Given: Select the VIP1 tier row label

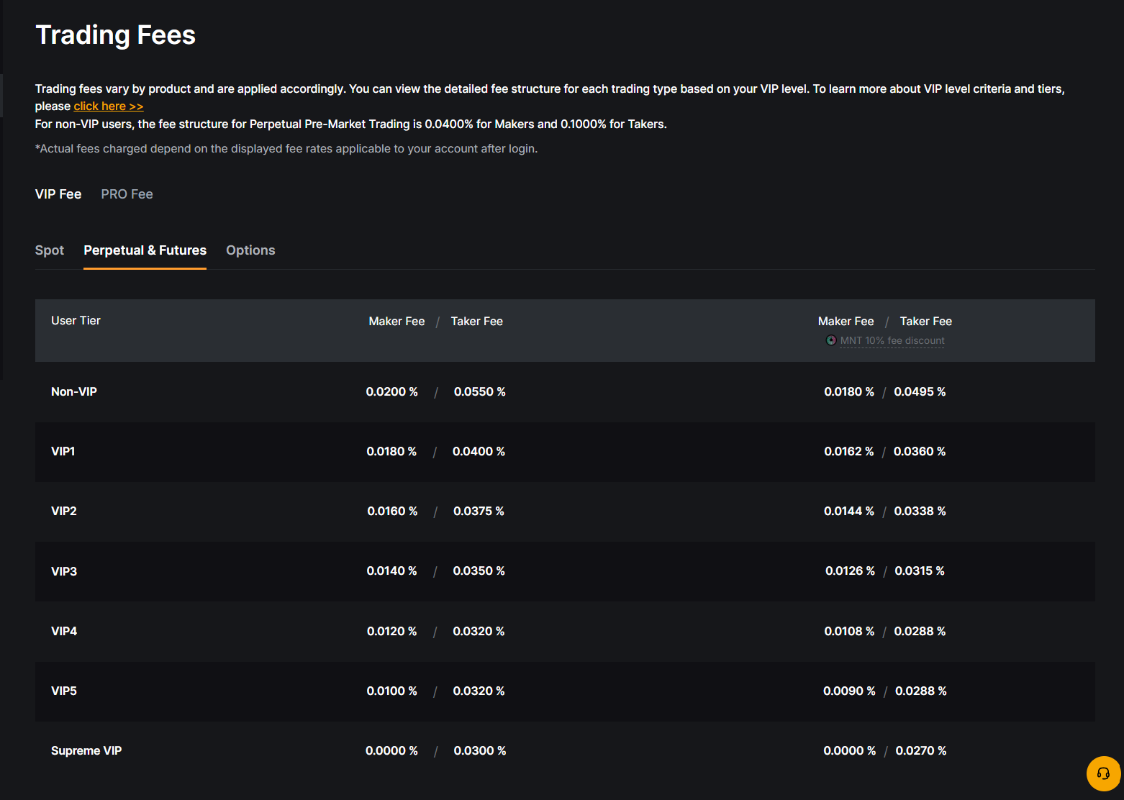Looking at the screenshot, I should coord(63,452).
